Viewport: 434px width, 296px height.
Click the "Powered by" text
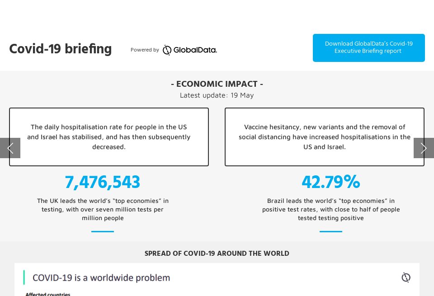145,50
